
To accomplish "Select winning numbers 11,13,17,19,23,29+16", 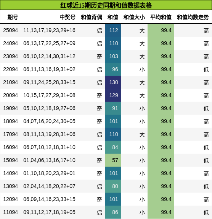I will coord(49,30).
